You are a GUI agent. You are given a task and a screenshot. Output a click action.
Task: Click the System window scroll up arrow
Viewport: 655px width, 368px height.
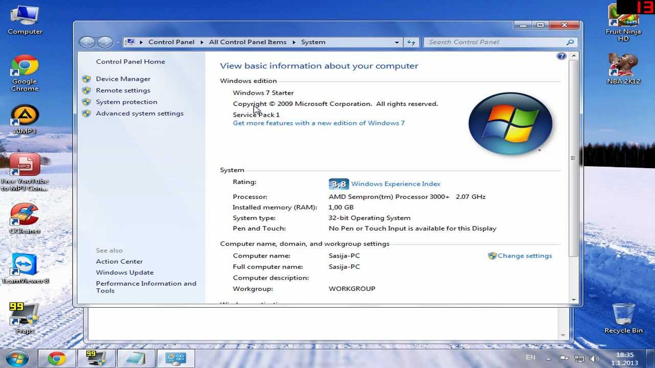point(574,56)
